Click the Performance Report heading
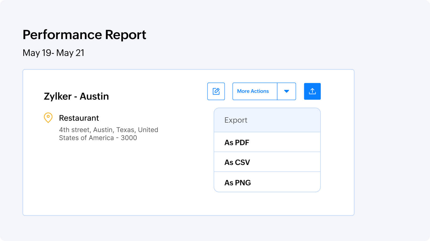 (84, 35)
